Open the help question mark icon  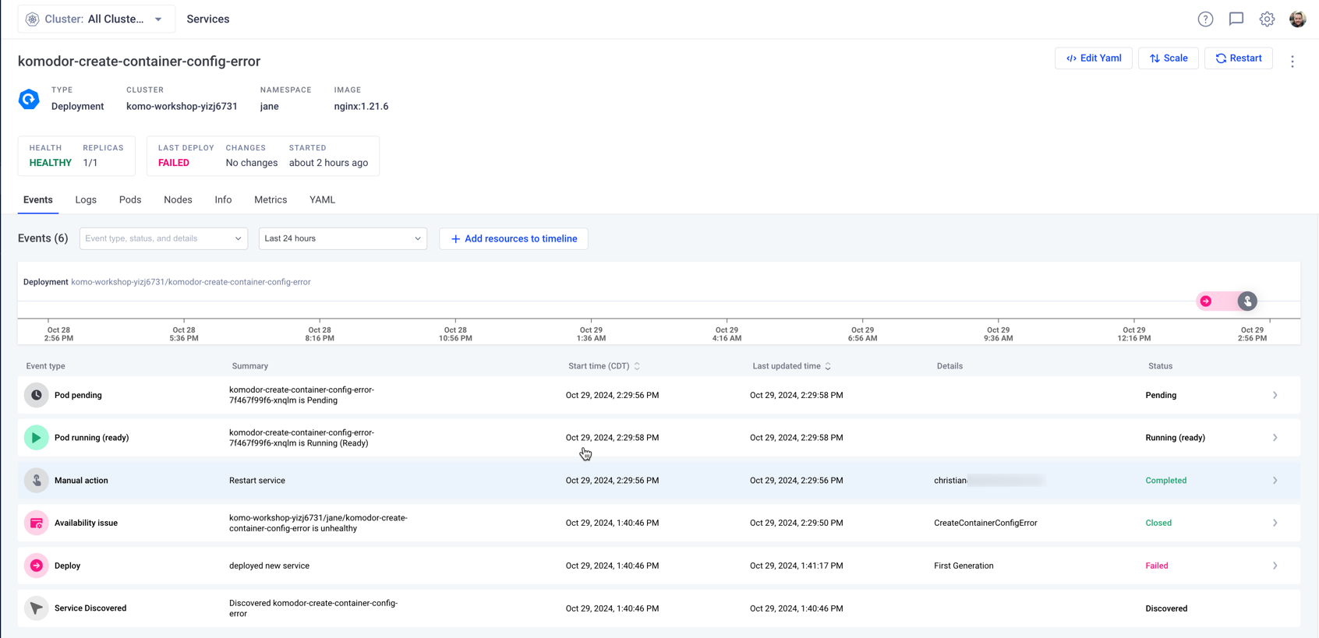1205,19
